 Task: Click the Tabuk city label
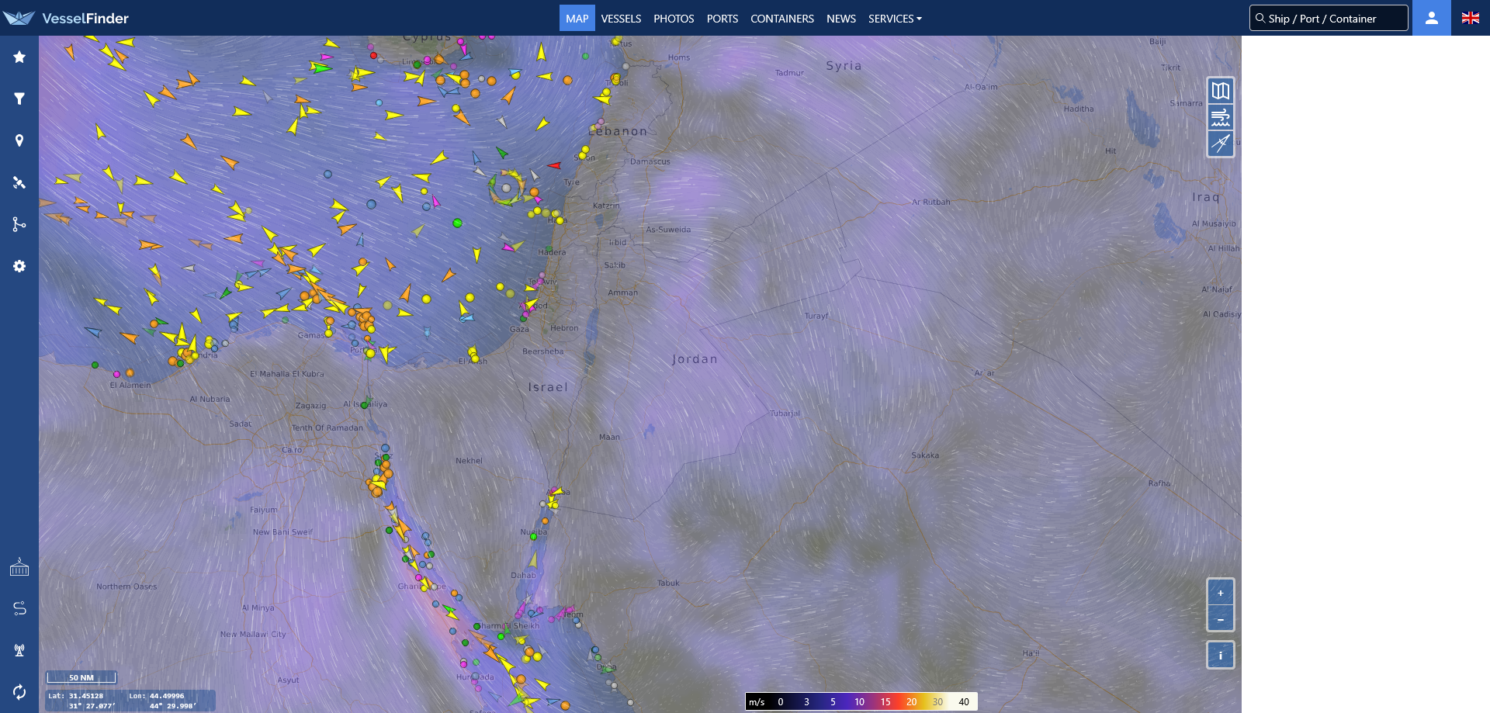pyautogui.click(x=668, y=583)
